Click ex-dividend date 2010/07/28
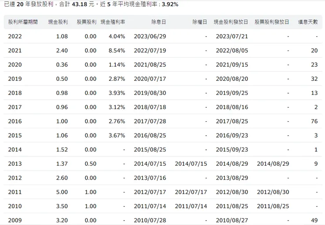 [150, 220]
